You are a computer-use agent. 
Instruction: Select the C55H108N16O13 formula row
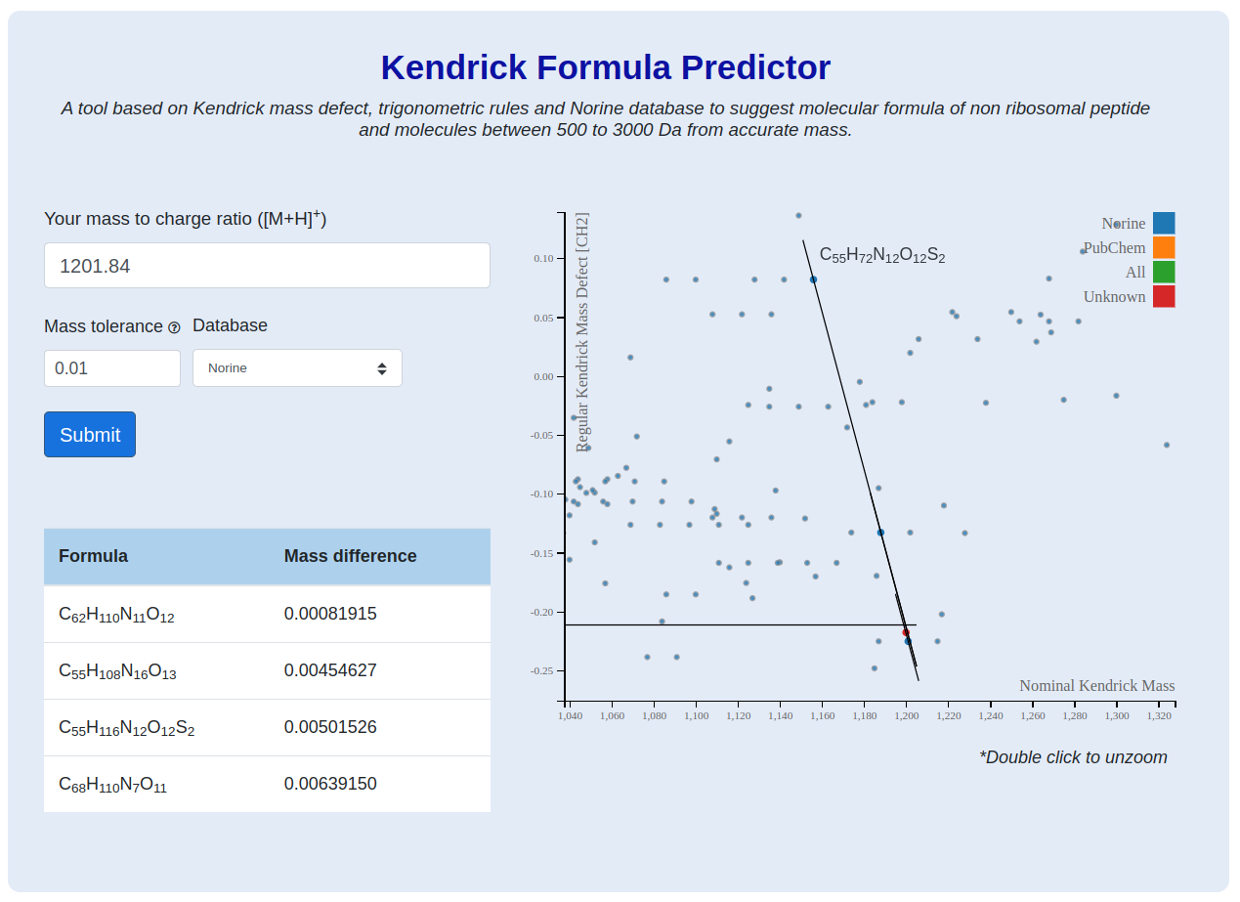click(x=267, y=670)
